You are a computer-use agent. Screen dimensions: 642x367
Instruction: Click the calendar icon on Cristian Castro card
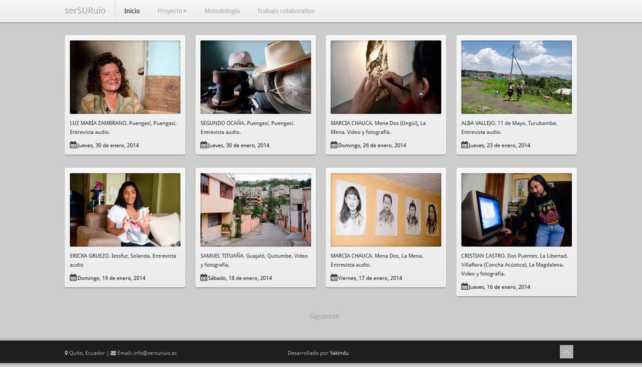click(465, 286)
